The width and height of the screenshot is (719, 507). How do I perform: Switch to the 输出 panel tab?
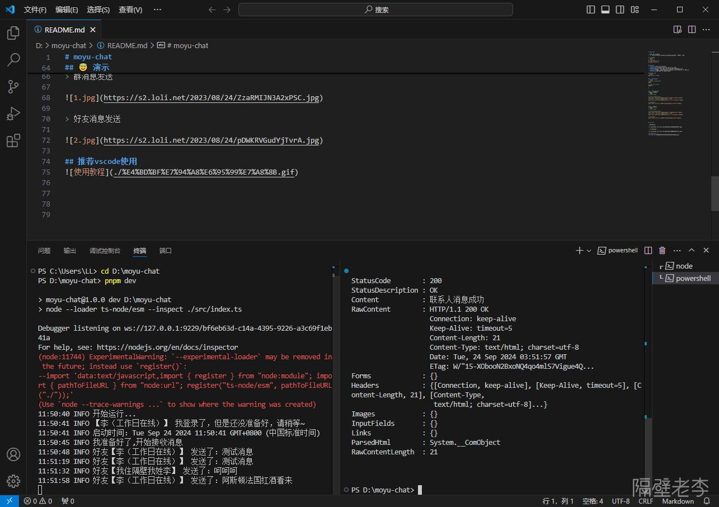[x=70, y=251]
